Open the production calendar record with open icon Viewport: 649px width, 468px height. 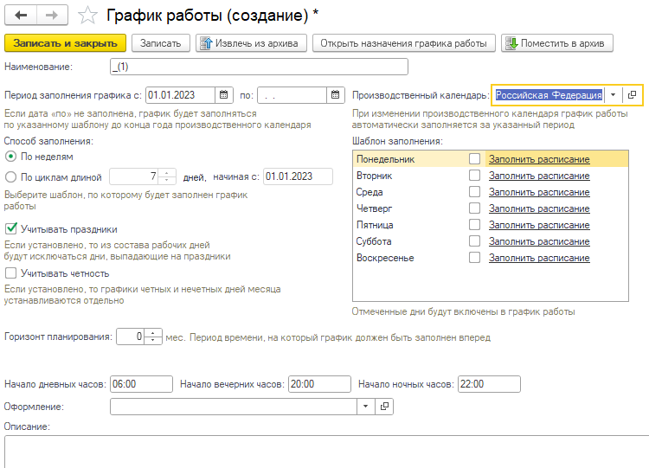(x=633, y=95)
